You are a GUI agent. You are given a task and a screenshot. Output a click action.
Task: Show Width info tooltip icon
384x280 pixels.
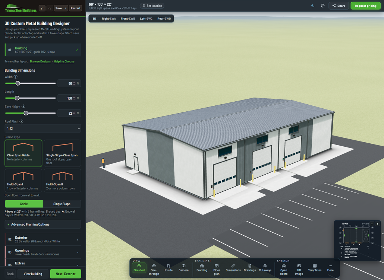click(16, 77)
